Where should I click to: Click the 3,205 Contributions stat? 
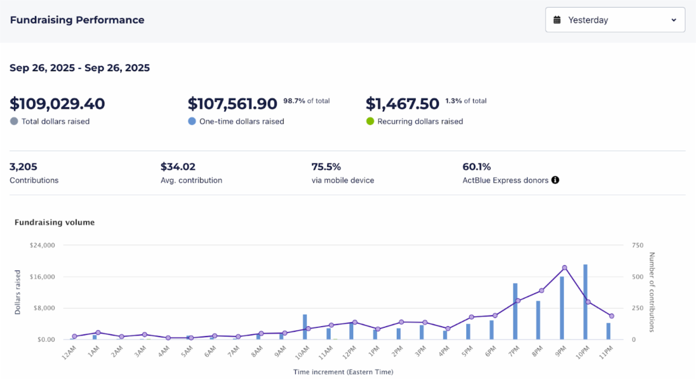point(24,167)
